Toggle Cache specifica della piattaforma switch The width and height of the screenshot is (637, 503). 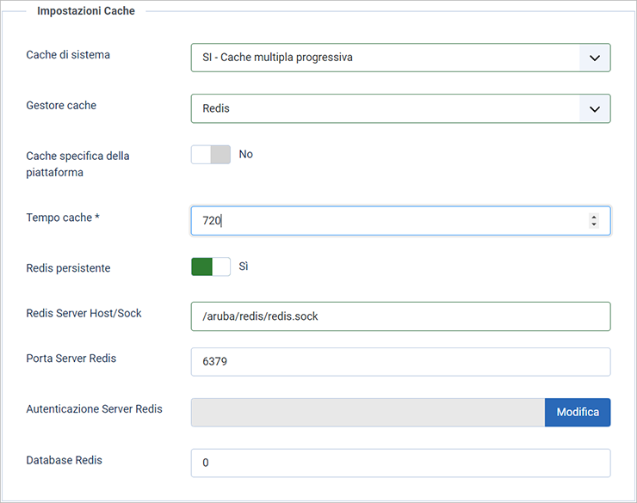pyautogui.click(x=211, y=155)
